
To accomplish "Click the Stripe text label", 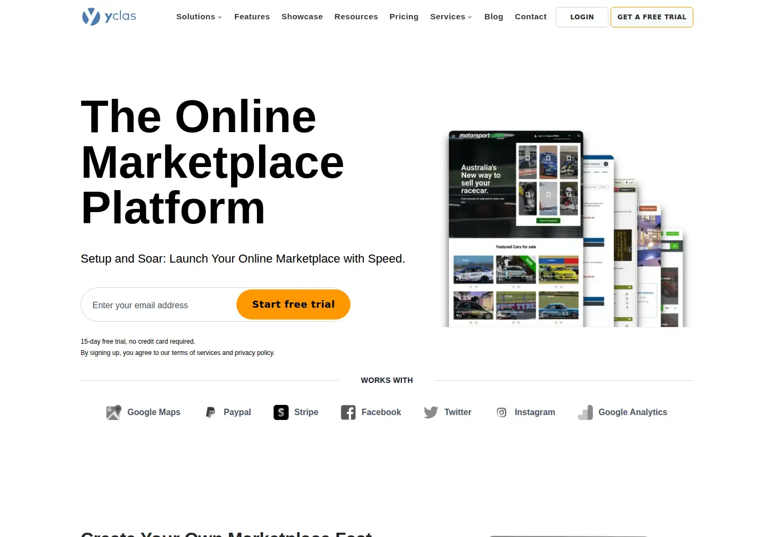I will tap(306, 412).
